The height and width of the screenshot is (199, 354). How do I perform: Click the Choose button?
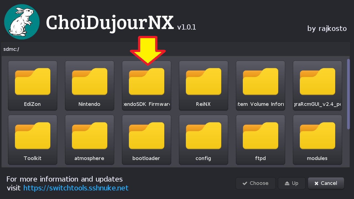[x=256, y=183]
